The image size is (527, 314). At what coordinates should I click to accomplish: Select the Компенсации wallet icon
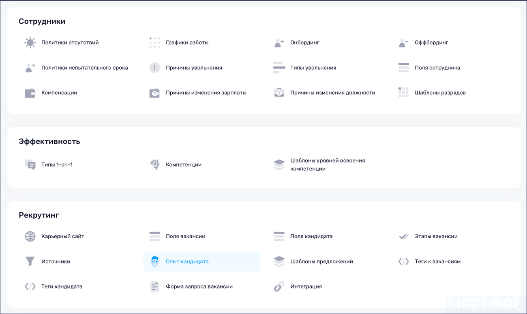pyautogui.click(x=30, y=92)
